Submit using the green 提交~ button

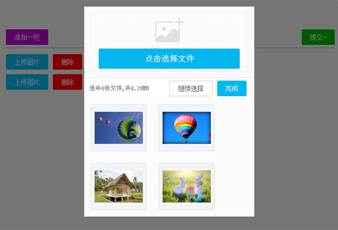318,37
